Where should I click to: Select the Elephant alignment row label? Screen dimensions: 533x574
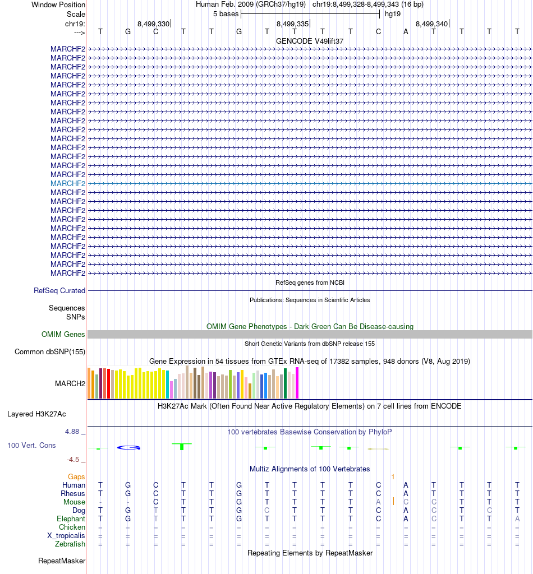point(71,519)
